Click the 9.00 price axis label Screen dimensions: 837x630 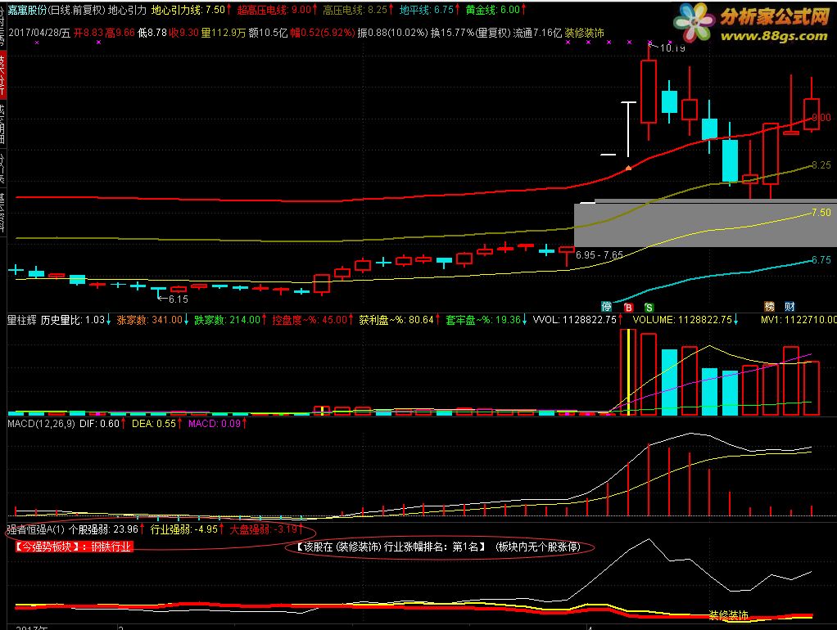[x=821, y=117]
